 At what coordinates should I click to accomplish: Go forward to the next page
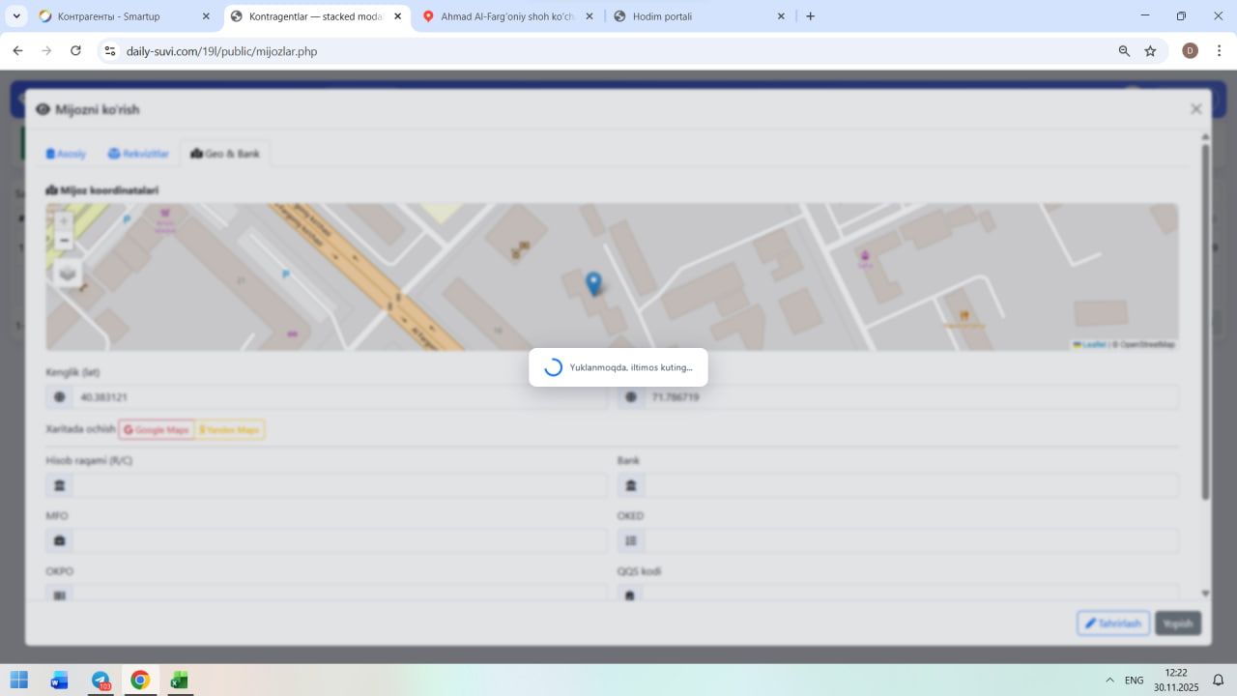point(46,51)
